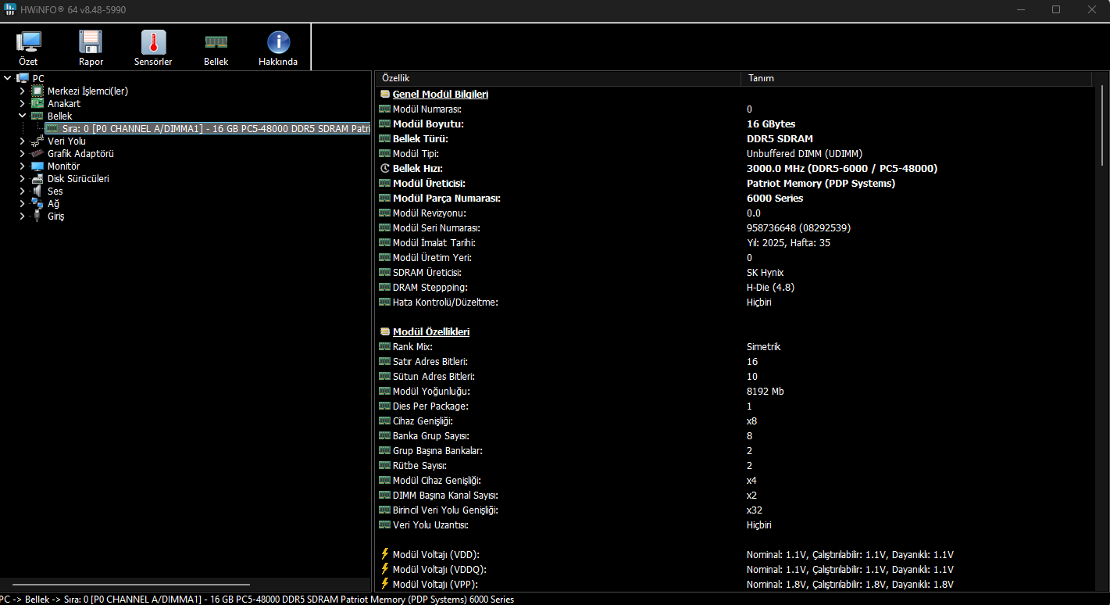
Task: Select the Disk Sürücüleri tree label
Action: pyautogui.click(x=78, y=178)
